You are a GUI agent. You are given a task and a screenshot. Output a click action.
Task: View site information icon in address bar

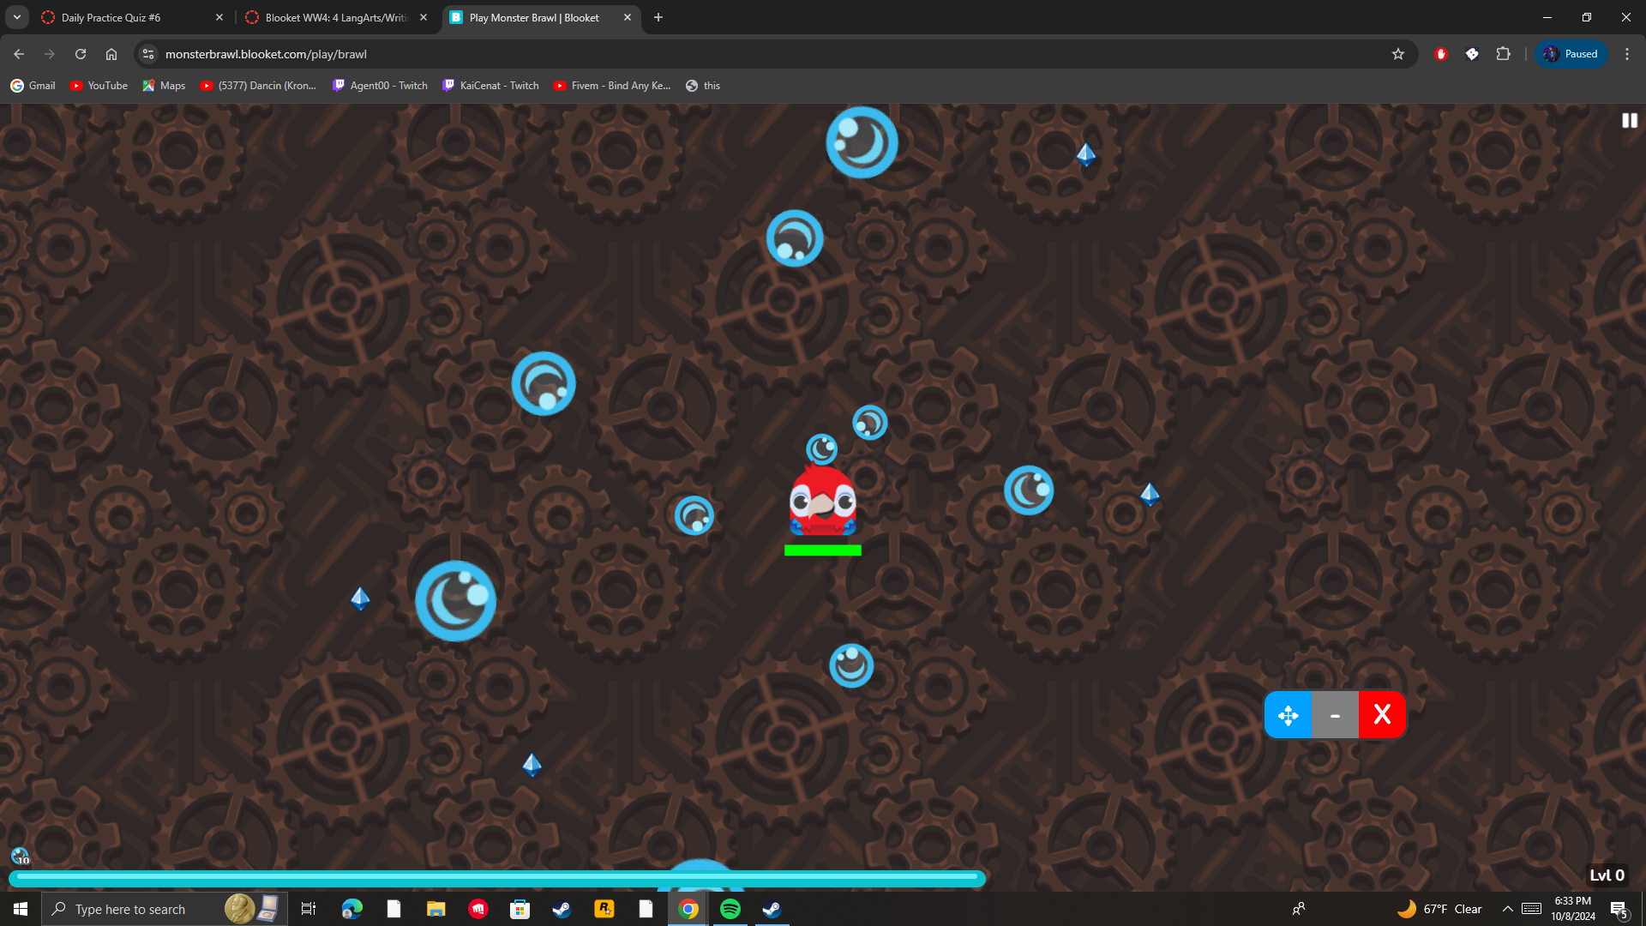pos(148,54)
